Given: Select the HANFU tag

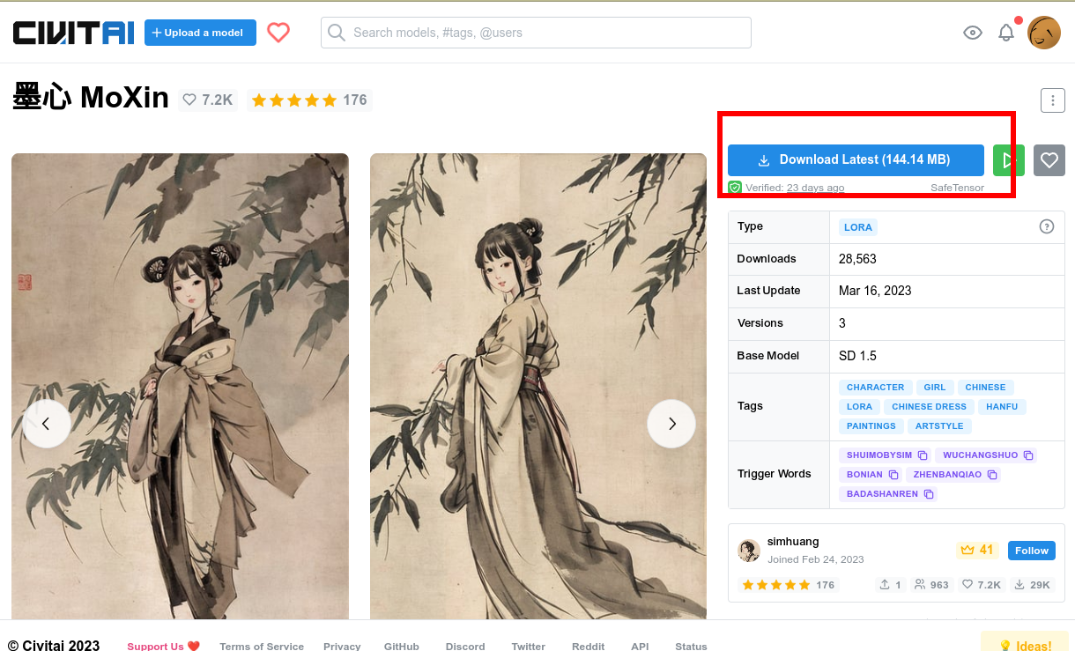Looking at the screenshot, I should point(1002,407).
